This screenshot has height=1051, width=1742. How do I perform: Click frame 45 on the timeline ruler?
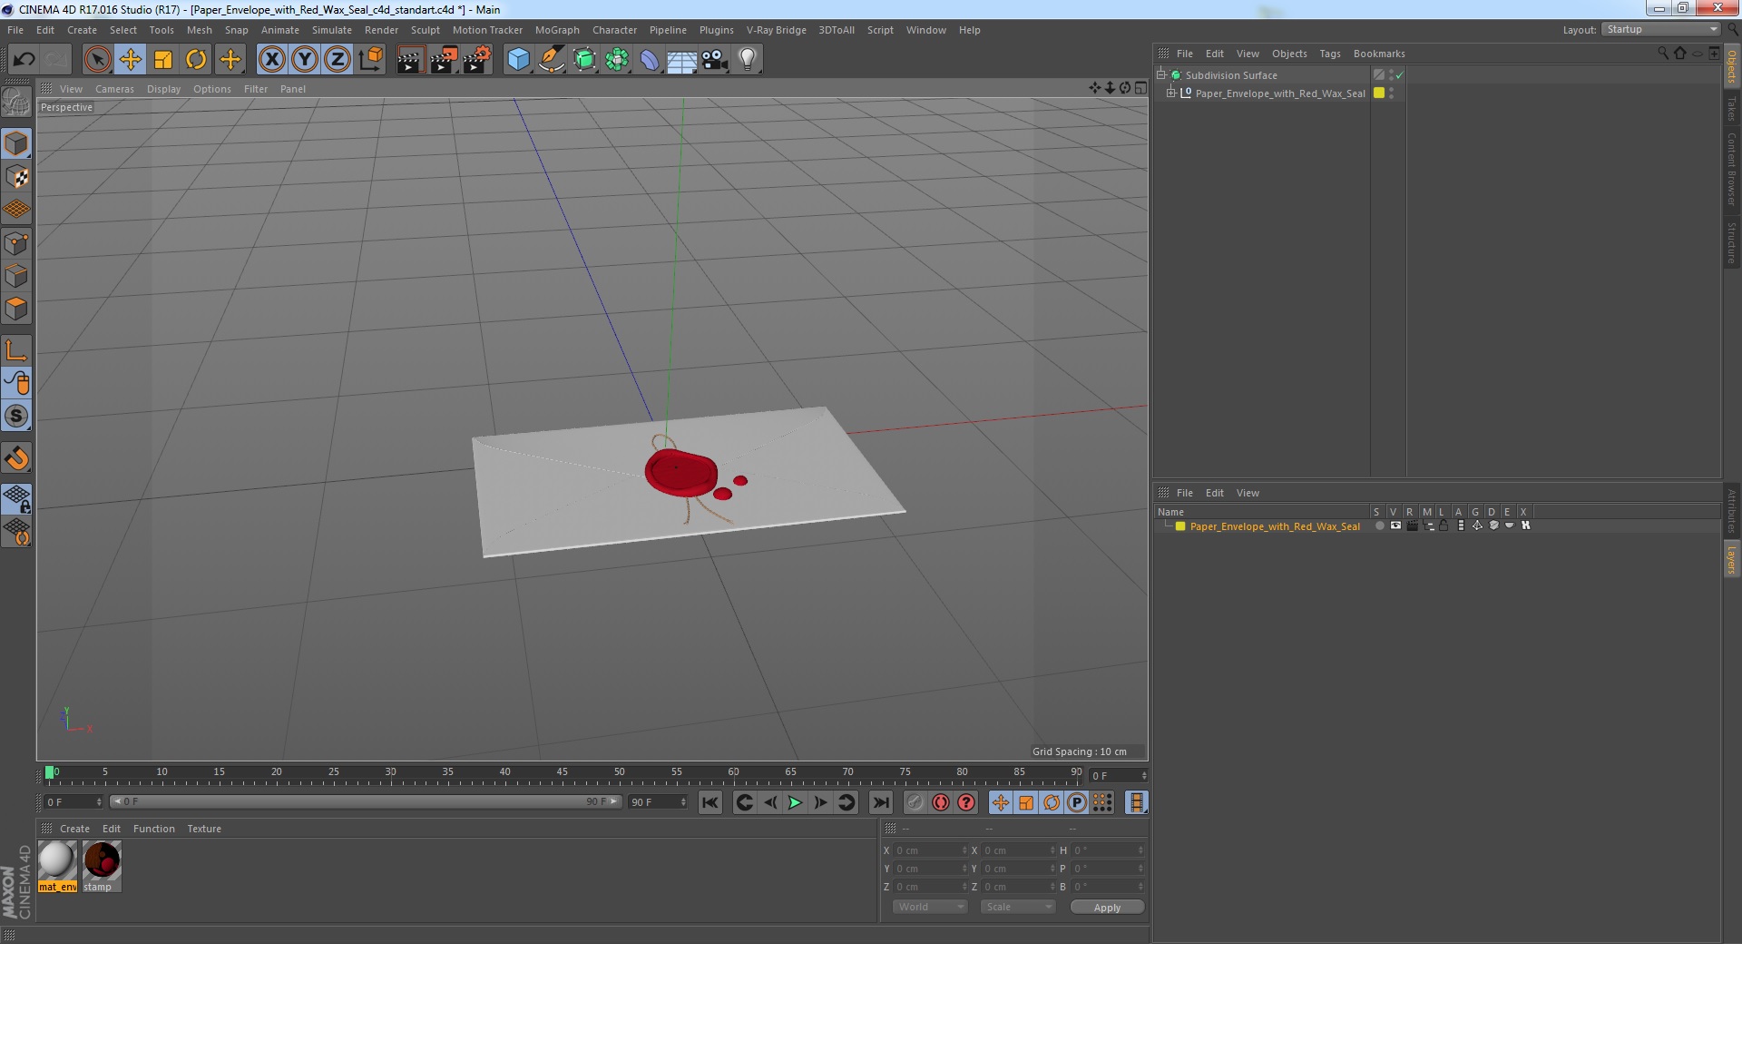point(562,774)
